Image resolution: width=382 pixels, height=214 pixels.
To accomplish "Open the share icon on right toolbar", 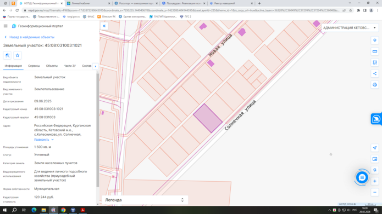I will coord(375,73).
